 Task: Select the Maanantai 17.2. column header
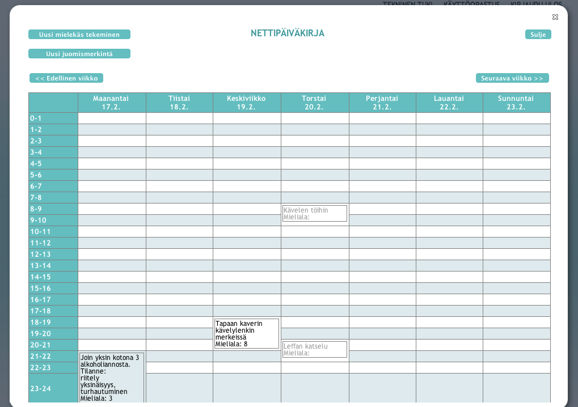(x=112, y=103)
